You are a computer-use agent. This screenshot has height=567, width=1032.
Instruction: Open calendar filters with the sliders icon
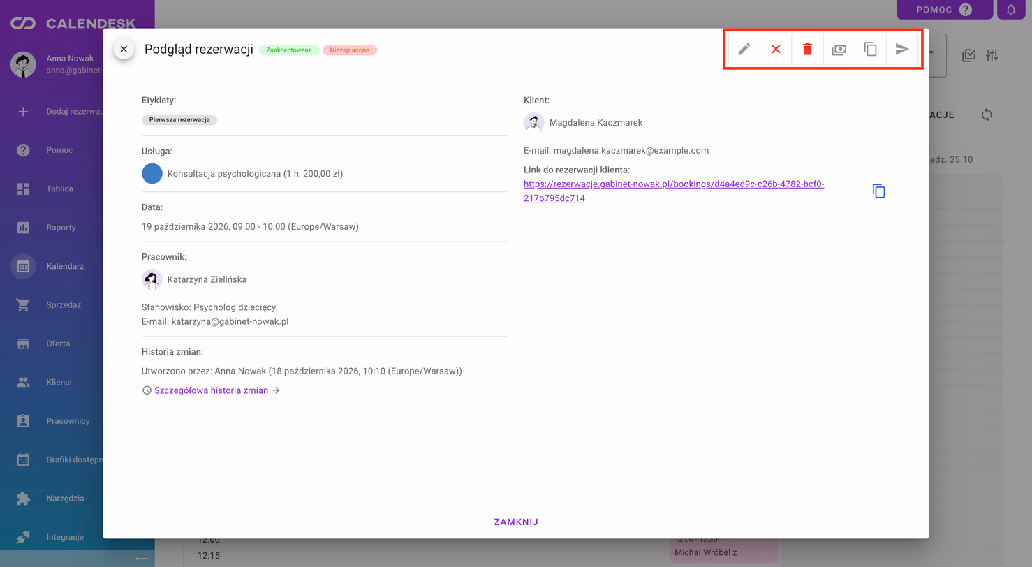(992, 56)
